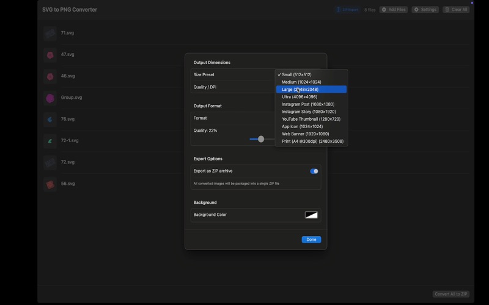Select Small (512×512) preset

(x=311, y=74)
